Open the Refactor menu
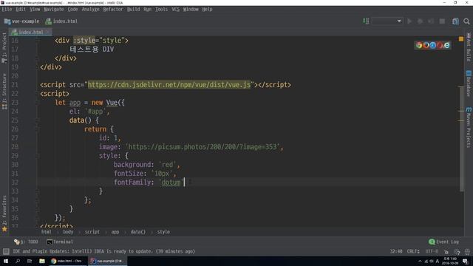This screenshot has height=266, width=473. pos(113,10)
